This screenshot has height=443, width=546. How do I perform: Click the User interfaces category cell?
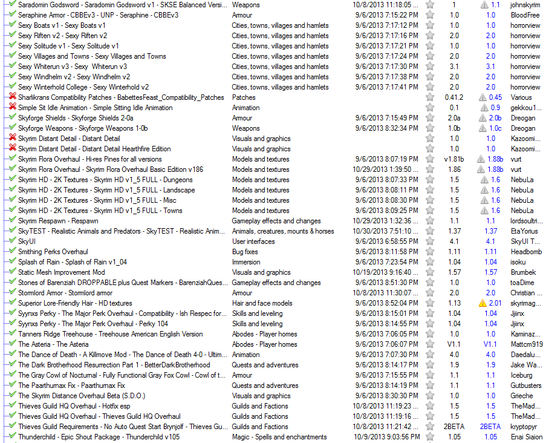tap(253, 241)
